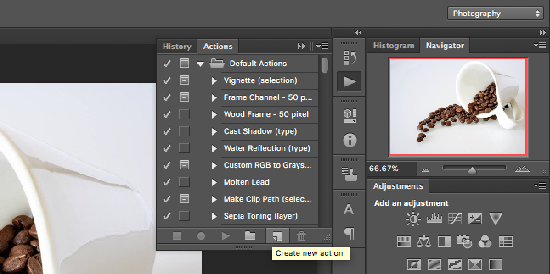Disable the Molten Lead action checkmark

click(166, 182)
